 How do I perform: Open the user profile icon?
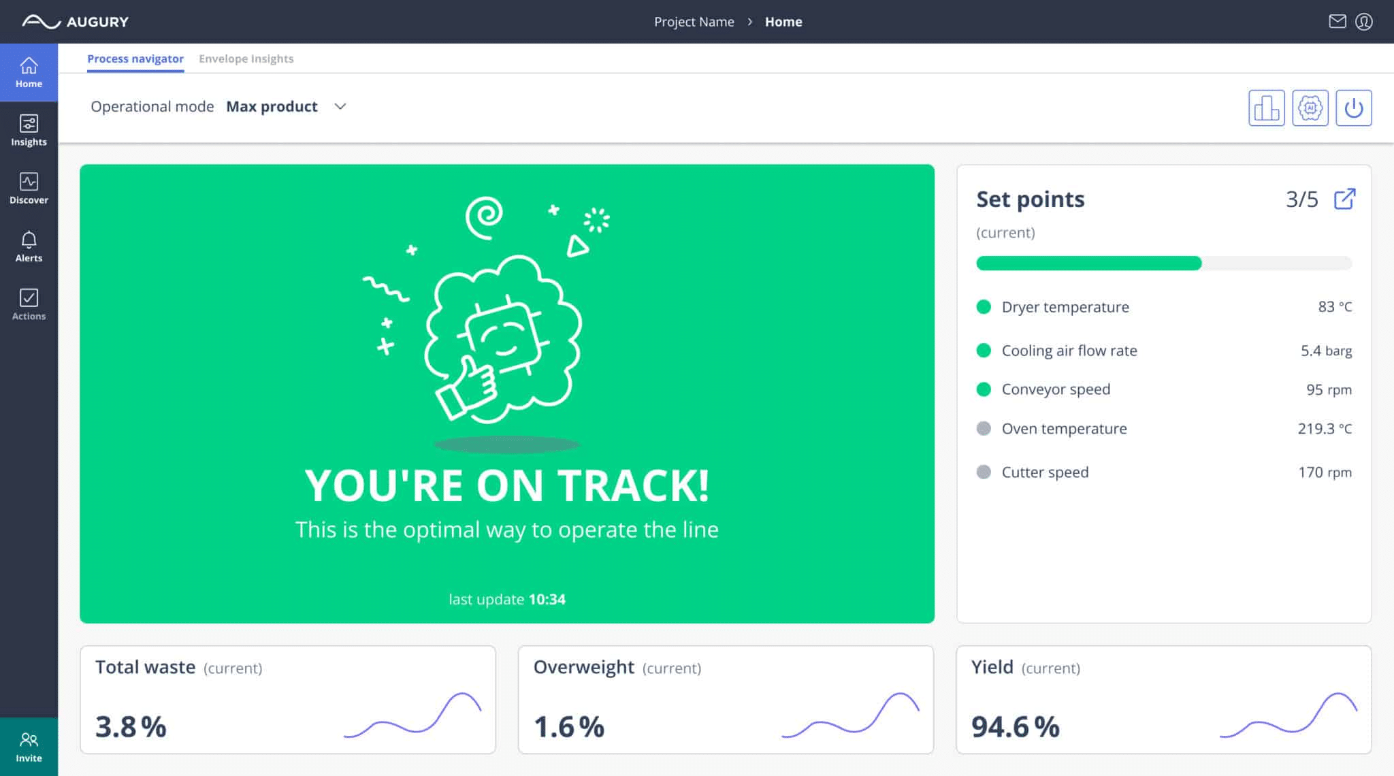tap(1363, 22)
